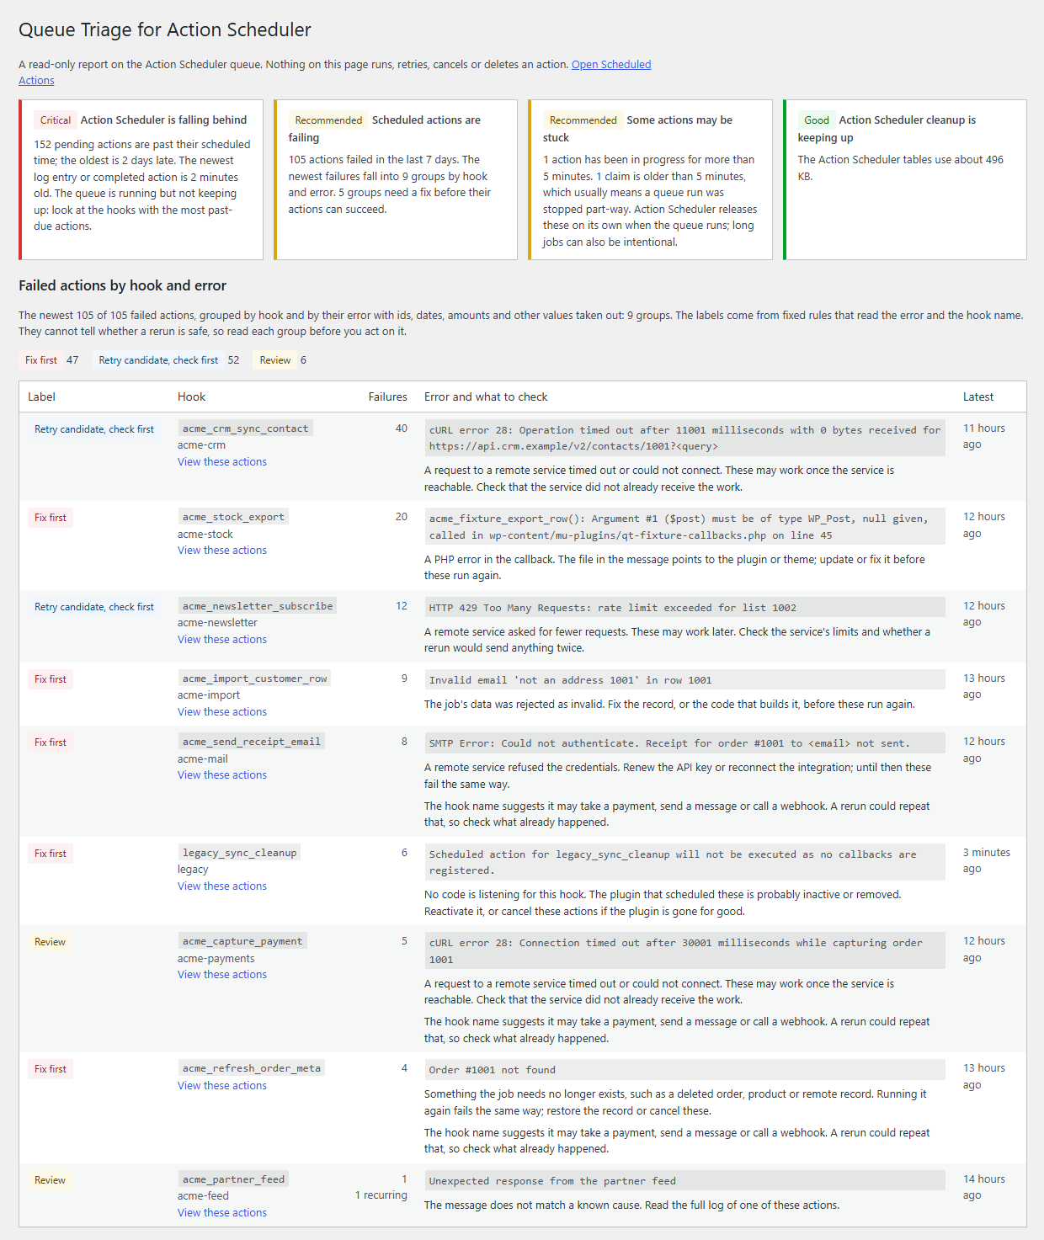Click 'Error and what to check' column header
Image resolution: width=1044 pixels, height=1240 pixels.
point(486,397)
